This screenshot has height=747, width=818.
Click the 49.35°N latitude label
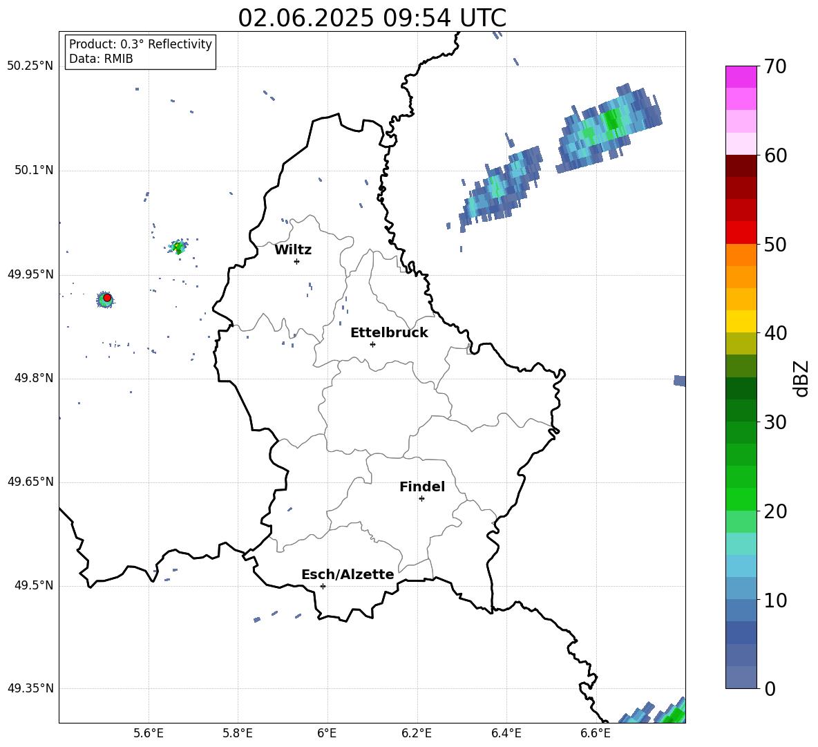tap(30, 688)
